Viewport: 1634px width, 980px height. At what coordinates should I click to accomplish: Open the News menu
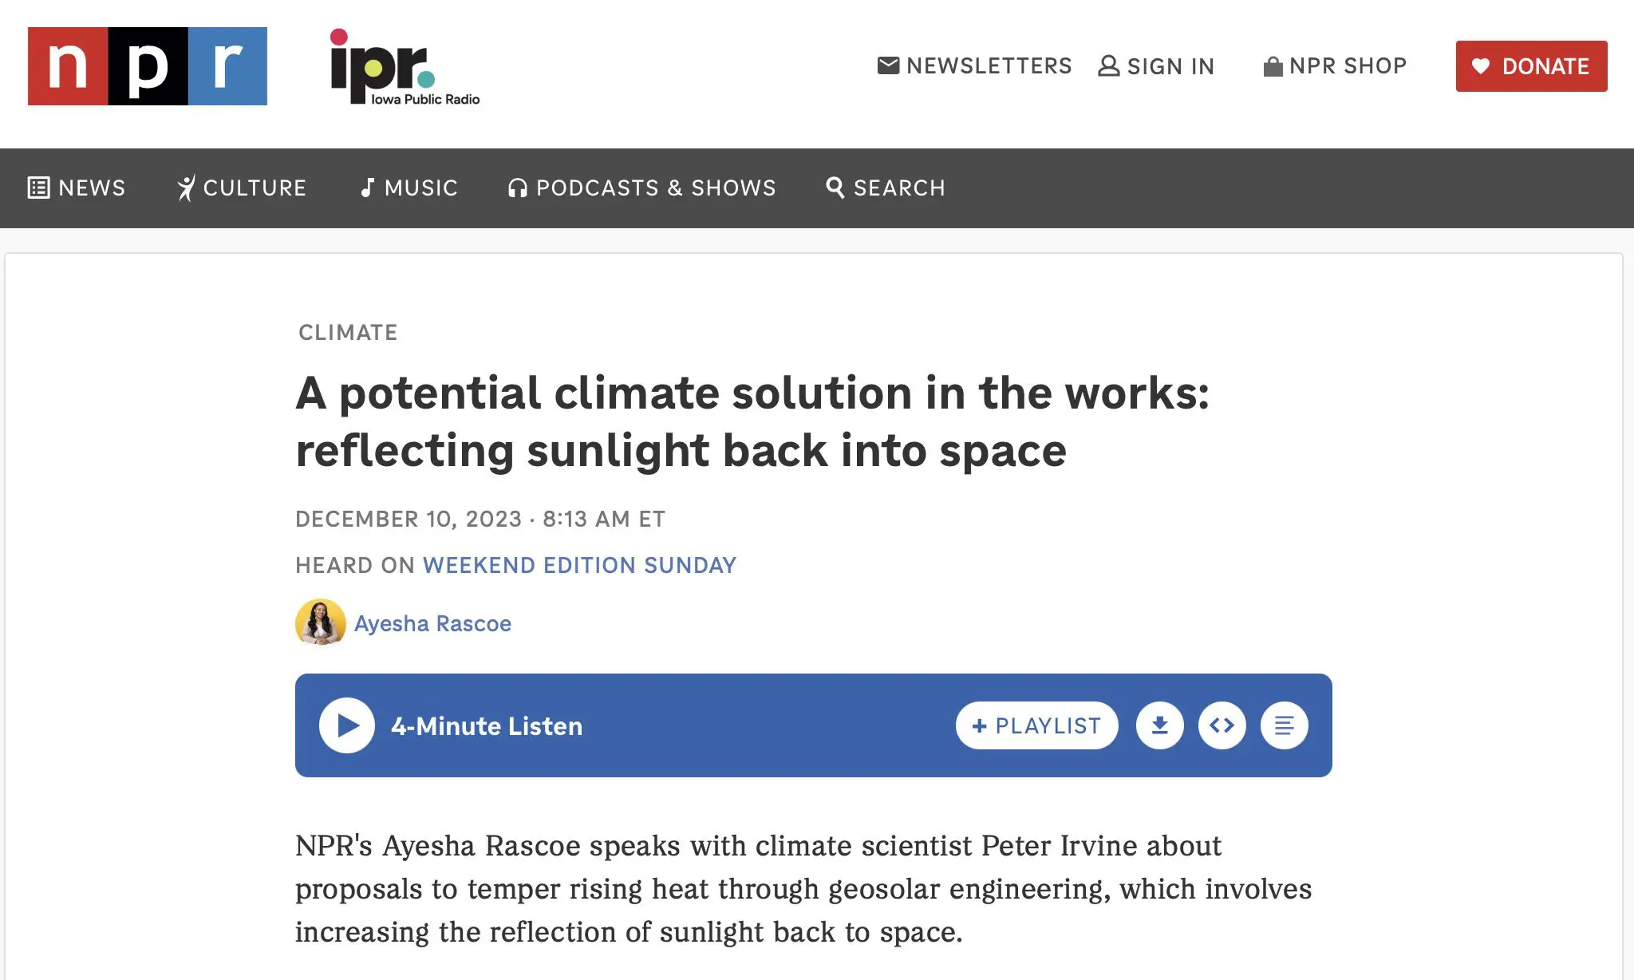tap(77, 188)
